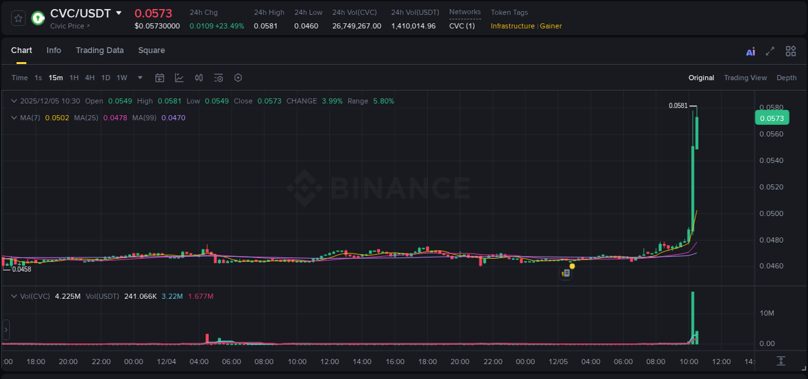Viewport: 808px width, 379px height.
Task: Click the yellow marker dot on chart
Action: click(571, 266)
